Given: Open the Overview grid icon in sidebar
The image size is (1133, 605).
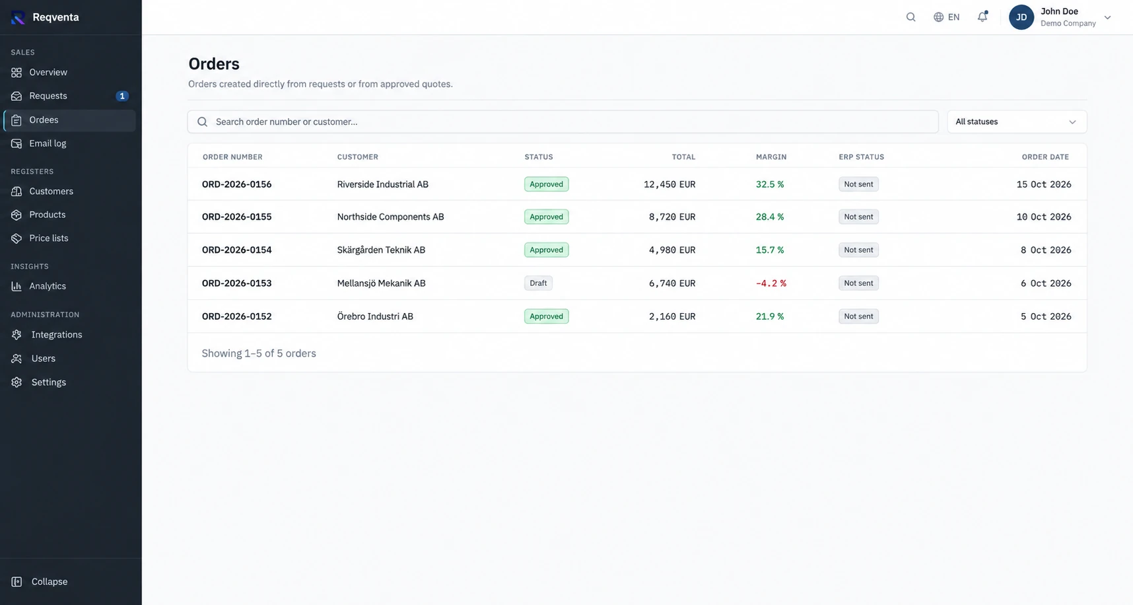Looking at the screenshot, I should (x=17, y=73).
